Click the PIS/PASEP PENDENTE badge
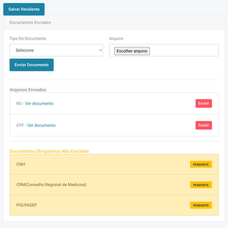The width and height of the screenshot is (228, 228). point(201,205)
